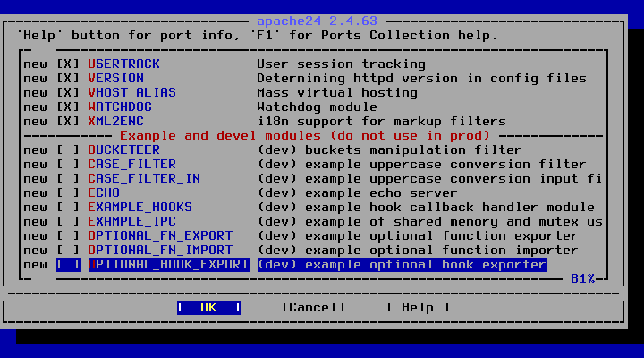Enable the OPTIONAL_FN_EXPORT checkbox

point(68,236)
